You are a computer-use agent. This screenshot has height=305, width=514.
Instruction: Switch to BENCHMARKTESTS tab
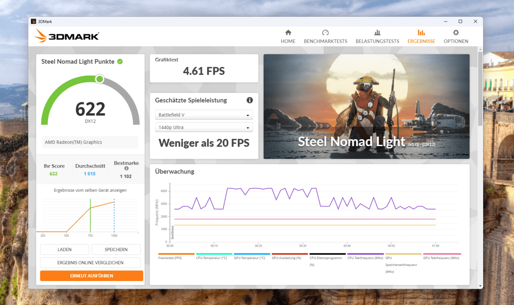(x=325, y=36)
